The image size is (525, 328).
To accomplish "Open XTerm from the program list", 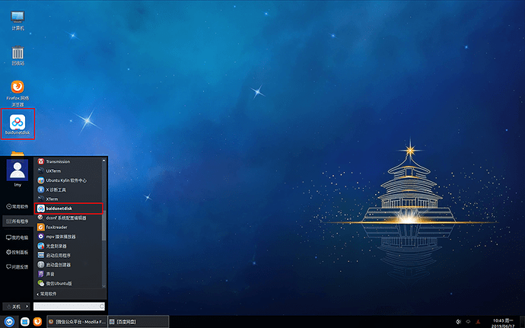I will [52, 199].
